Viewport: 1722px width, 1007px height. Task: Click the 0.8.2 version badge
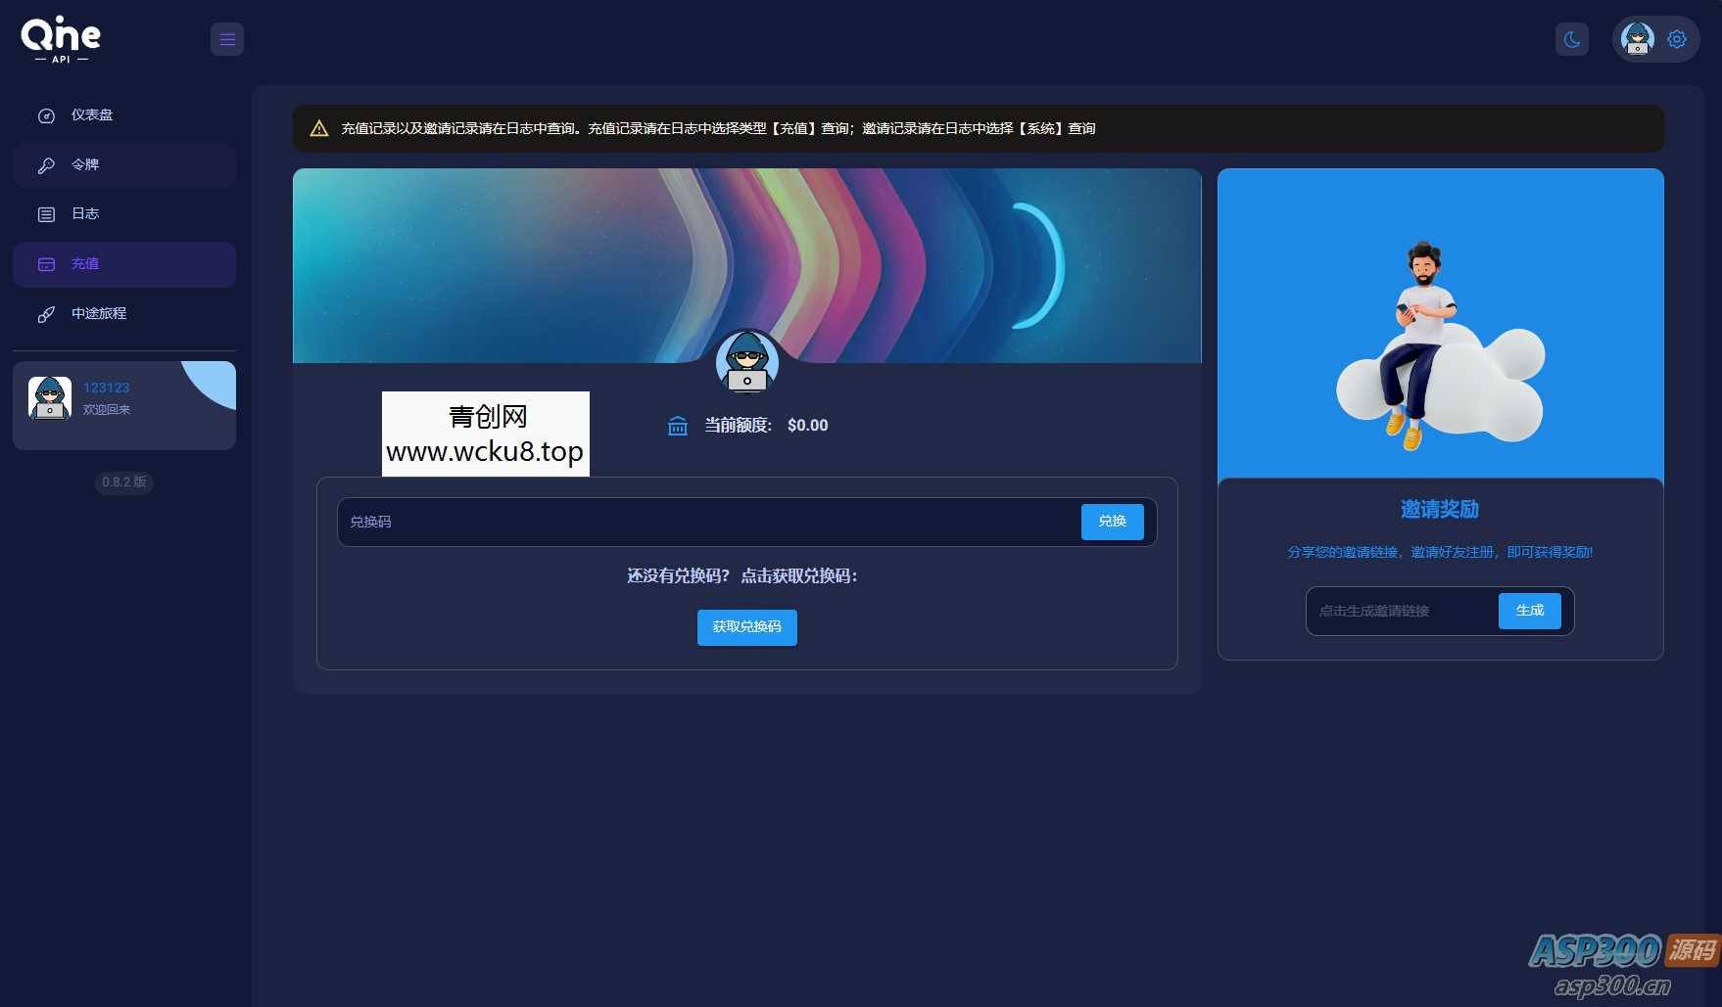pyautogui.click(x=124, y=482)
